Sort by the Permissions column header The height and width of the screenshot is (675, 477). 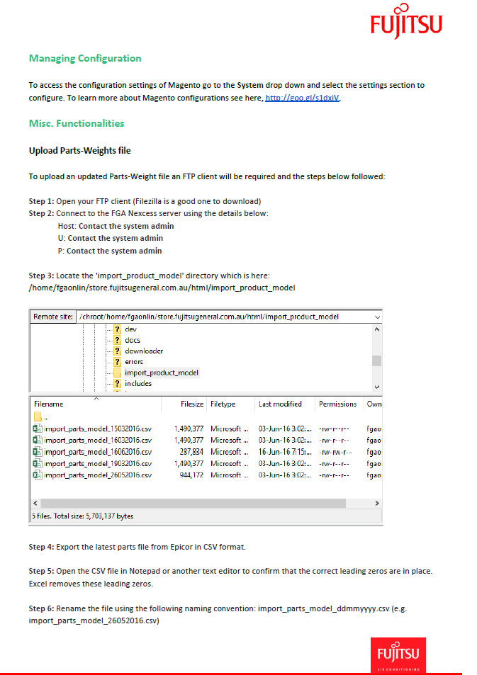338,404
